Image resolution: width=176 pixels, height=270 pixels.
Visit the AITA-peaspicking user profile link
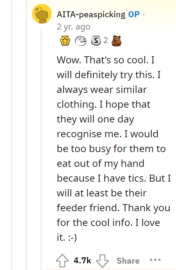[x=91, y=14]
